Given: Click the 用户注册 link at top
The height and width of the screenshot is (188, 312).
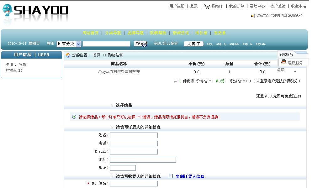Looking at the screenshot, I should click(x=177, y=6).
